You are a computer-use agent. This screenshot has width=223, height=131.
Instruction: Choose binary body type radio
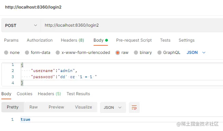(136, 53)
